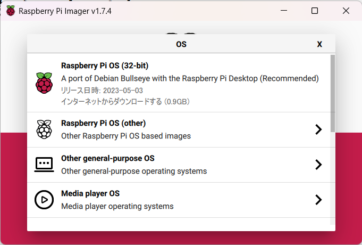This screenshot has height=245, width=362.
Task: Click the Debian Bullseye description text
Action: coord(190,78)
